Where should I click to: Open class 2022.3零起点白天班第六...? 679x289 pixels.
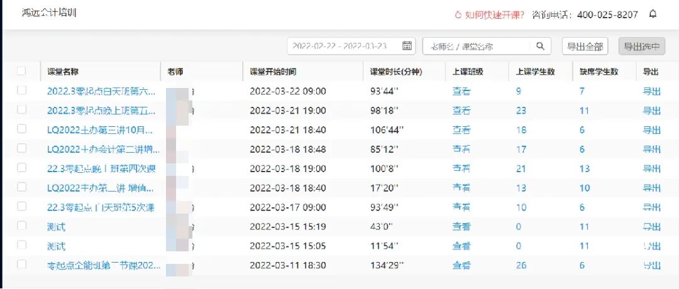coord(101,91)
